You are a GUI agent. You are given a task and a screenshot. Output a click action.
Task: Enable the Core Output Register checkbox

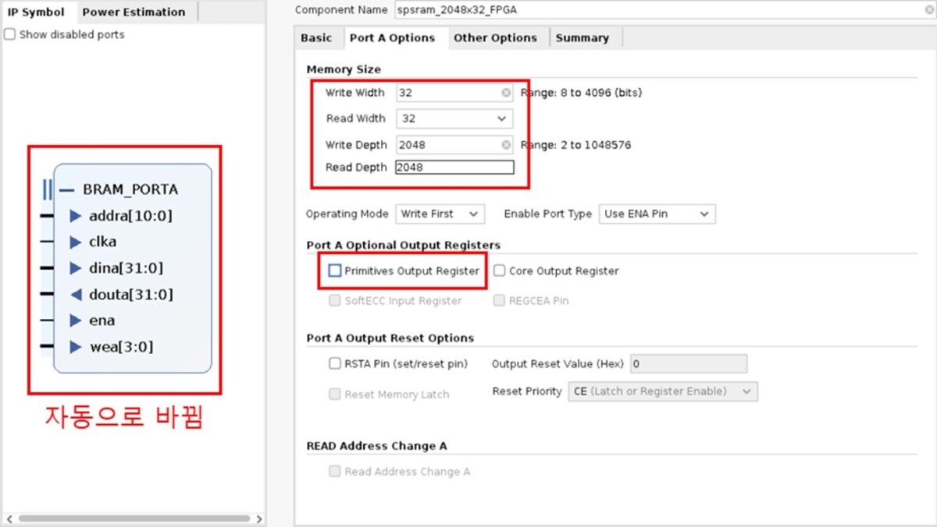pyautogui.click(x=500, y=271)
